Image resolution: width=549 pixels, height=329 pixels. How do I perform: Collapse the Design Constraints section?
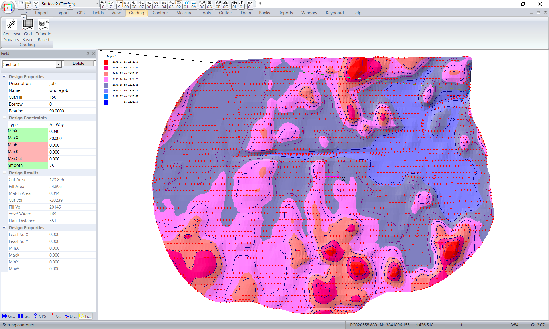point(5,118)
